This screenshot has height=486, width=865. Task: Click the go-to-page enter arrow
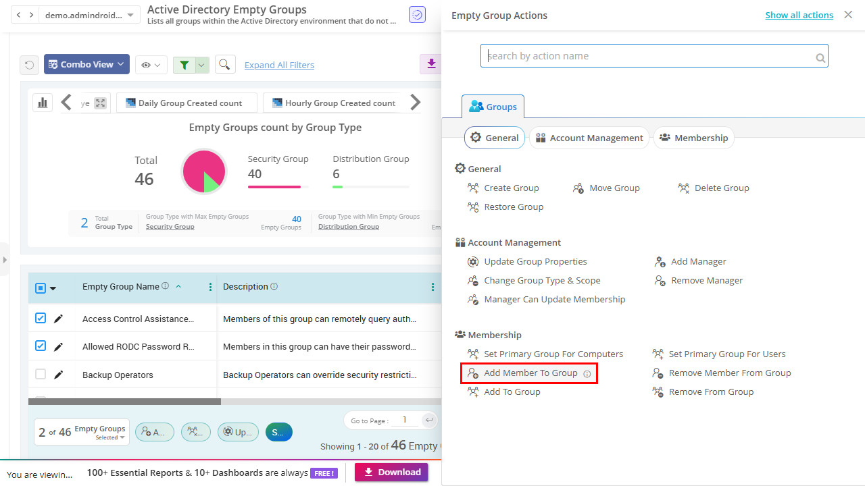pyautogui.click(x=428, y=421)
